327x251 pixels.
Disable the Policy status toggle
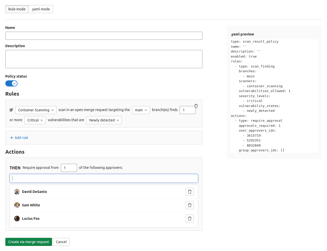click(x=11, y=83)
